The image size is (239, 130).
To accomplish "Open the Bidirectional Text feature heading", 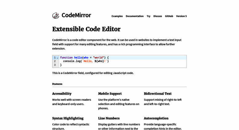I will [x=157, y=94].
